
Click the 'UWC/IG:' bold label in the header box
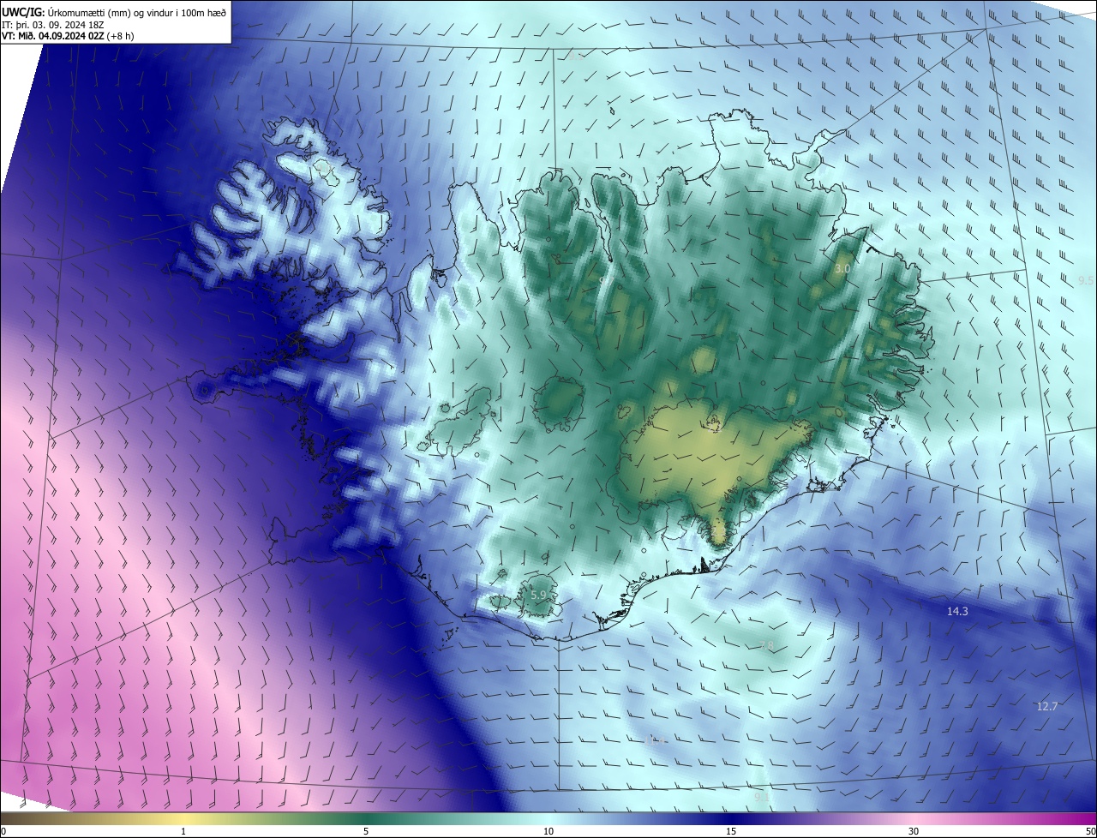click(x=24, y=11)
